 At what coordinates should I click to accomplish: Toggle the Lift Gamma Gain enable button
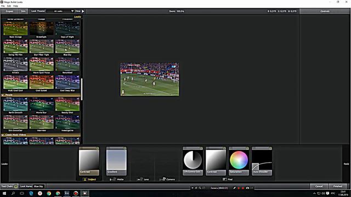coord(201,148)
